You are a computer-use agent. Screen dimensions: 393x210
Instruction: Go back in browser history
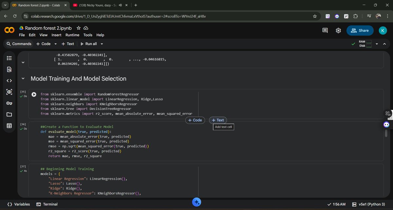(6, 16)
